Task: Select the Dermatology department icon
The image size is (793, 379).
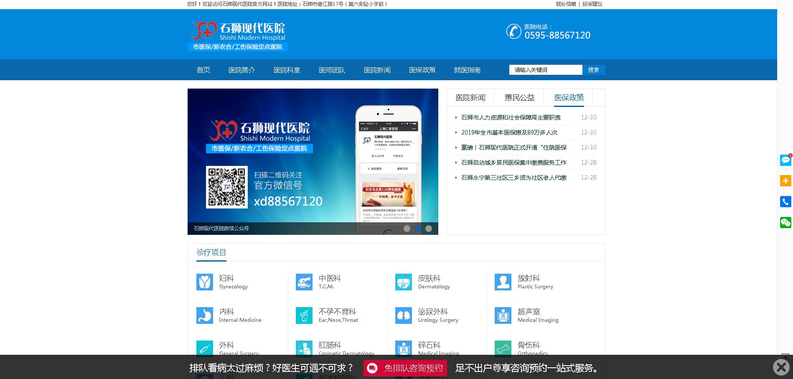Action: [x=403, y=282]
